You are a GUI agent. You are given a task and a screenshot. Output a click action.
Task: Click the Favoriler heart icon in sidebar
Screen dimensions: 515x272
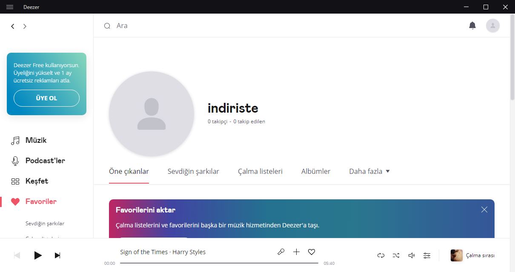15,202
